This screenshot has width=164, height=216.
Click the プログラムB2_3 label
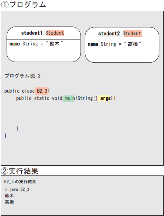tap(23, 76)
